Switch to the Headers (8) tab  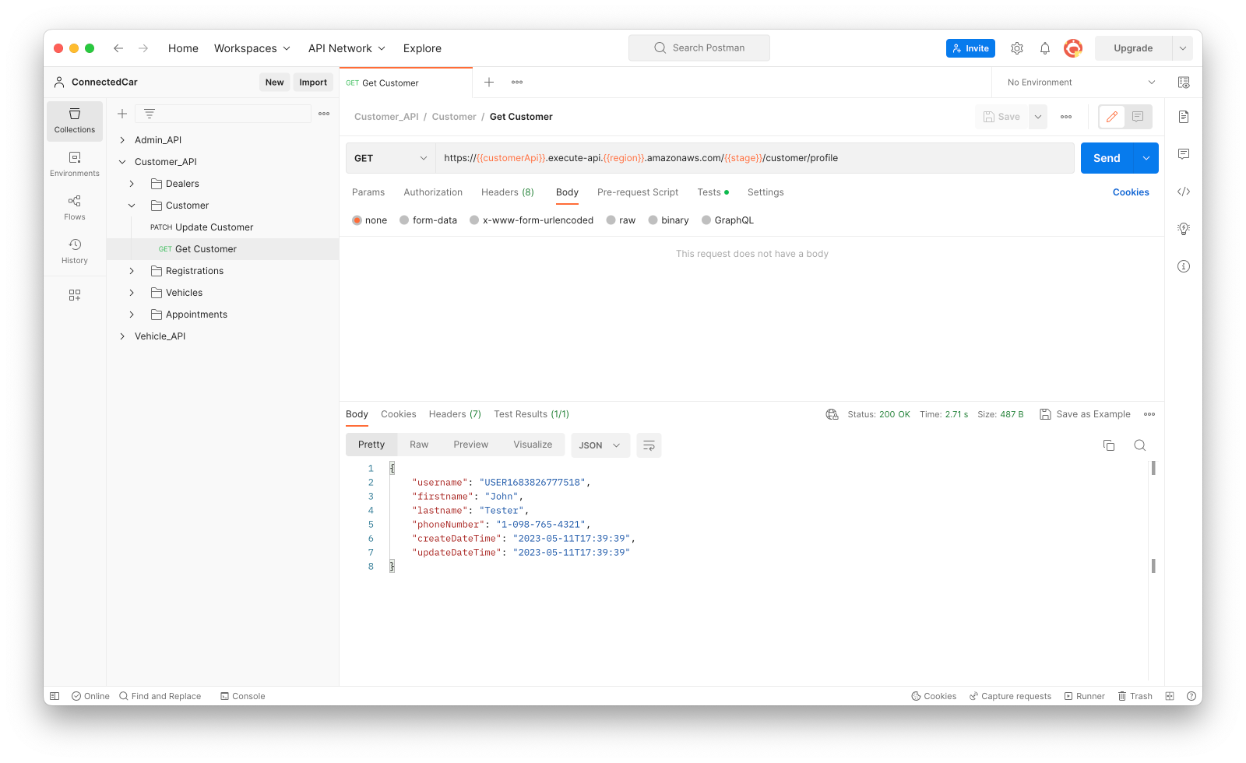[508, 192]
